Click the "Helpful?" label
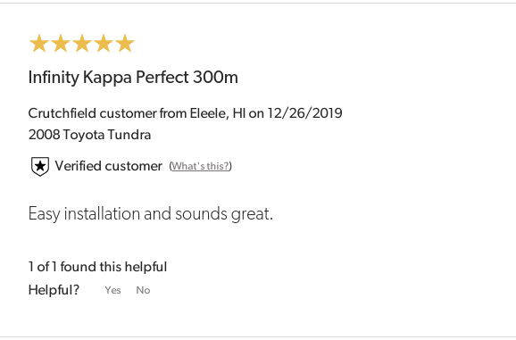 click(54, 290)
